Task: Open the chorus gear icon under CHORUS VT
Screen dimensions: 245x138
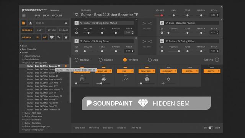Action: coord(168,79)
